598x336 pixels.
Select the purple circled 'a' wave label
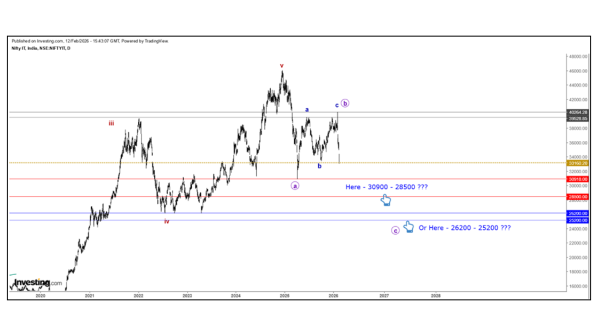tap(295, 186)
